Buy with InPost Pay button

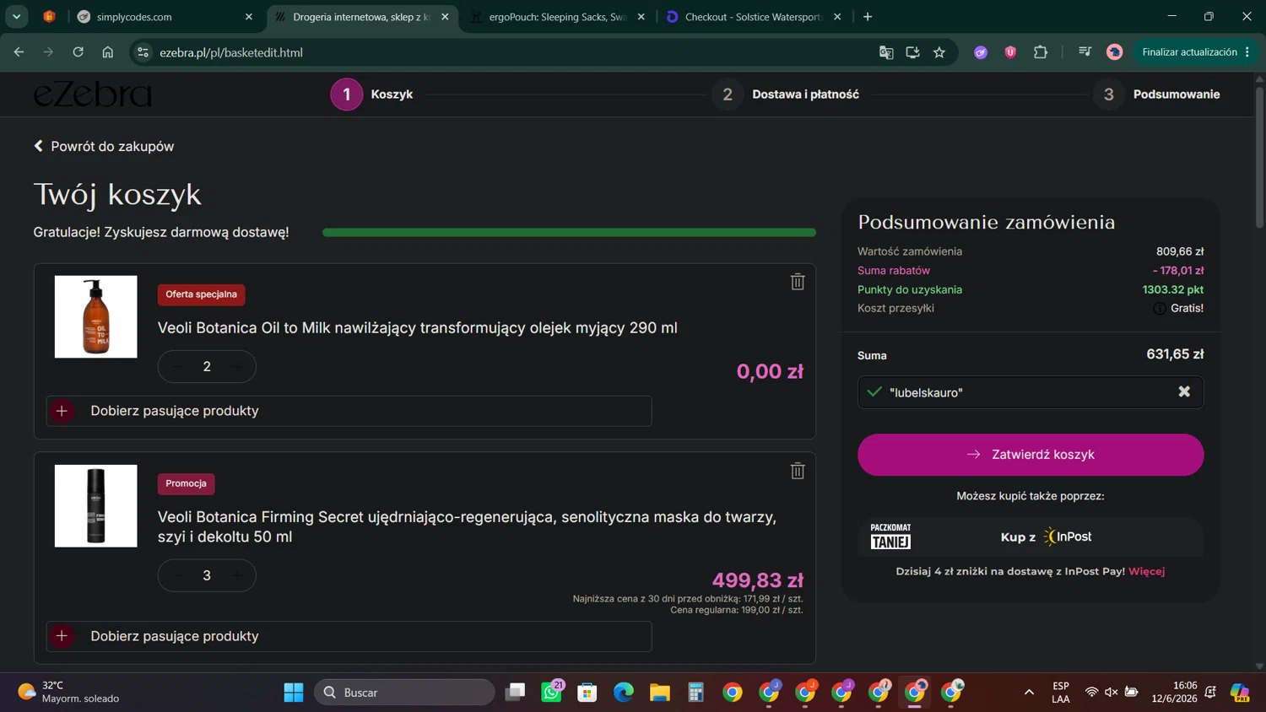(1031, 537)
